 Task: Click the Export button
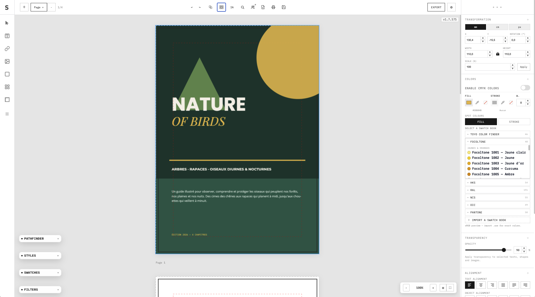(x=436, y=7)
